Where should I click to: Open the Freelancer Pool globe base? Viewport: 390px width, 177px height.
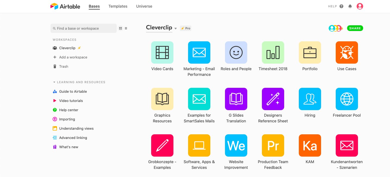pos(347,99)
